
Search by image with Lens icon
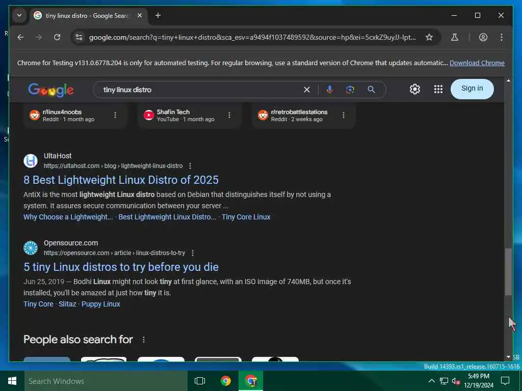tap(350, 90)
